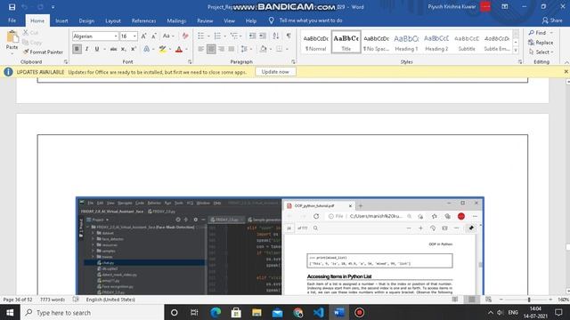Open the Select dropdown in Editing

541,52
